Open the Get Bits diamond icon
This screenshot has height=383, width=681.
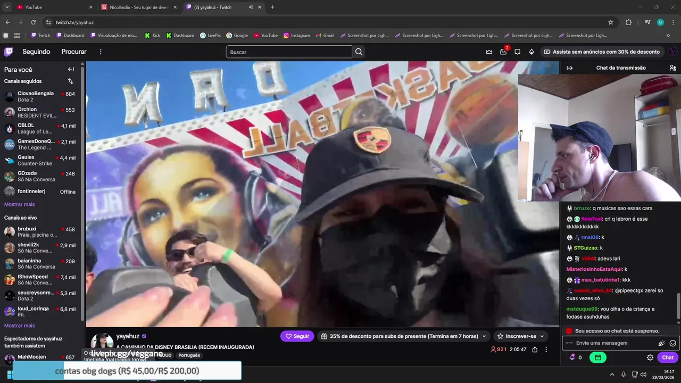[531, 52]
